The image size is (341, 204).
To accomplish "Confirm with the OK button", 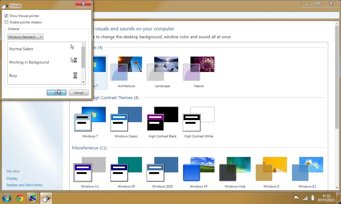I will [56, 92].
